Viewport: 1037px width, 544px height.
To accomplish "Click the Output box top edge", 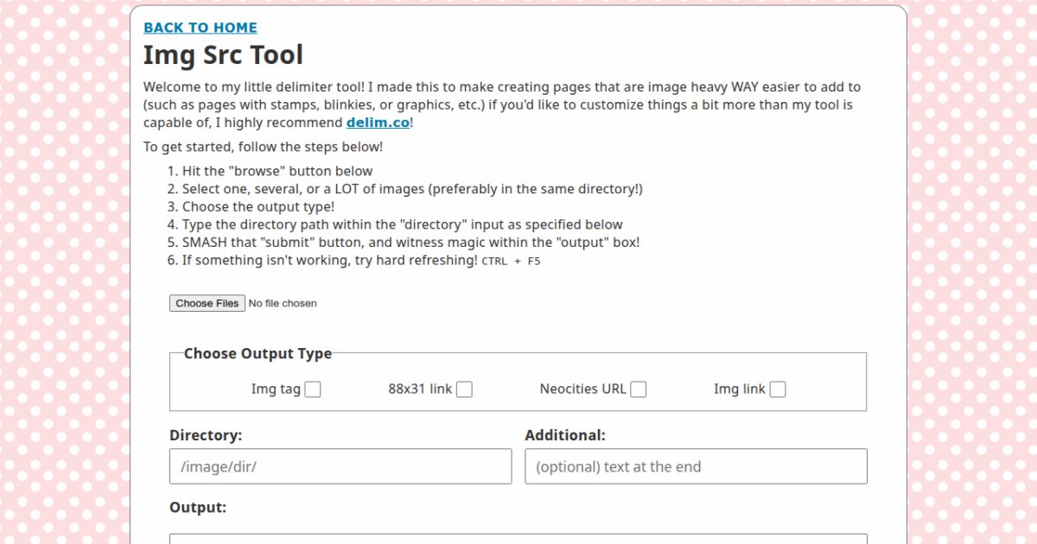I will tap(518, 537).
